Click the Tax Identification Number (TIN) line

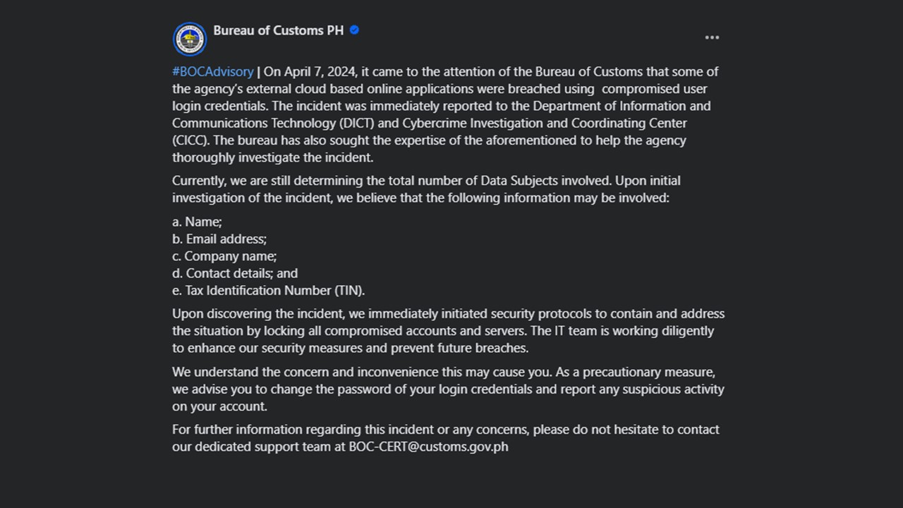click(x=268, y=291)
